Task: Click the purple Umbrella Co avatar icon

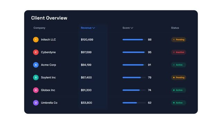Action: click(36, 103)
